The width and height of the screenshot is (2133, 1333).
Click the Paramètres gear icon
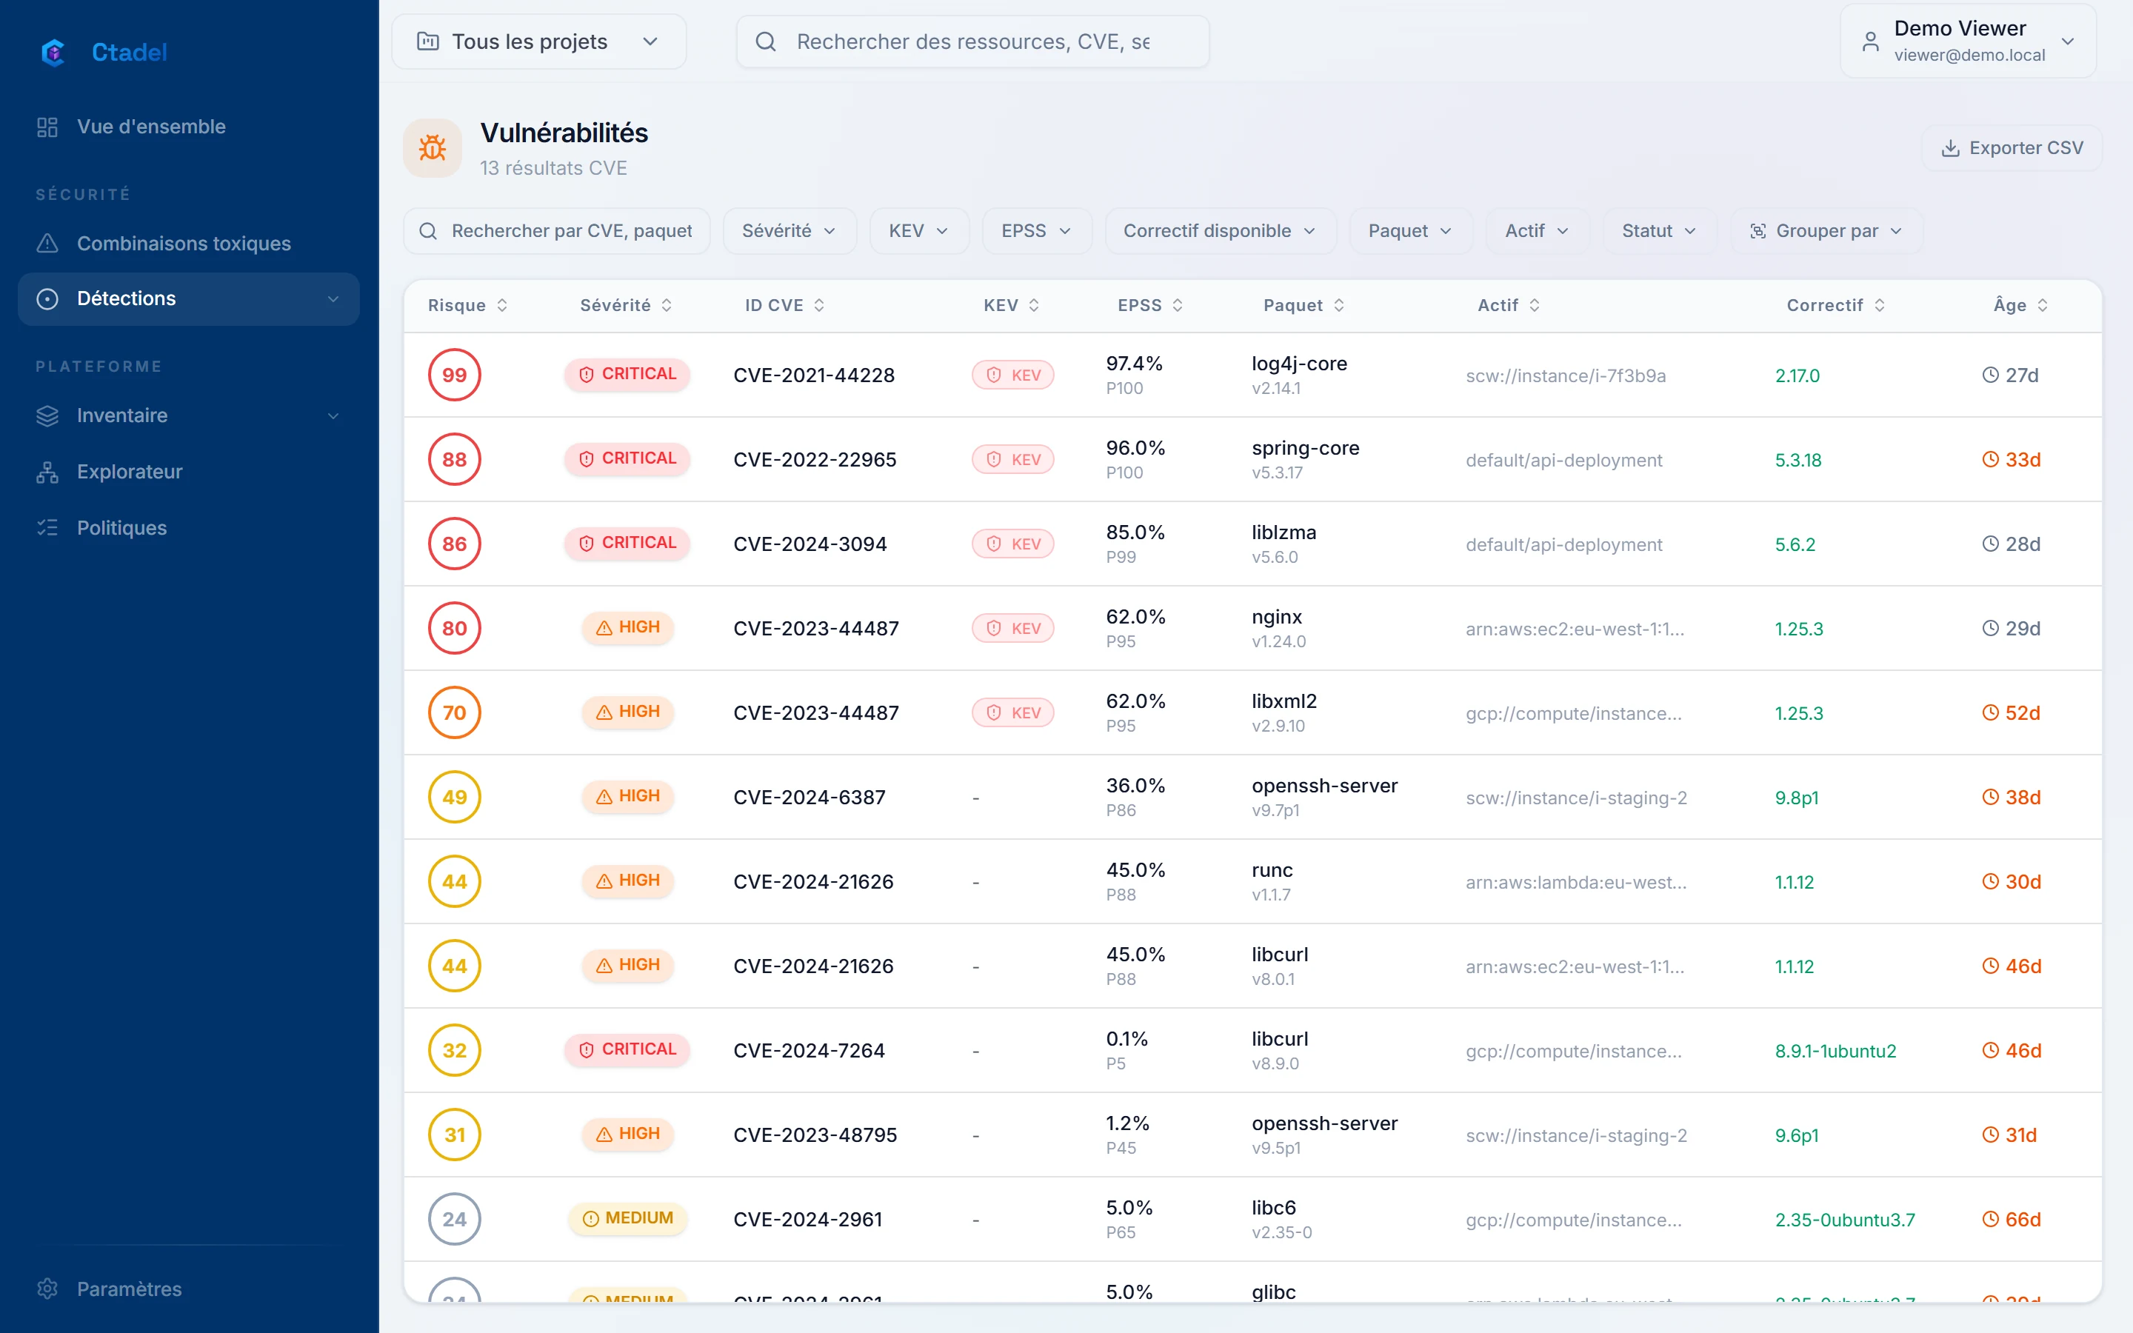[x=47, y=1288]
